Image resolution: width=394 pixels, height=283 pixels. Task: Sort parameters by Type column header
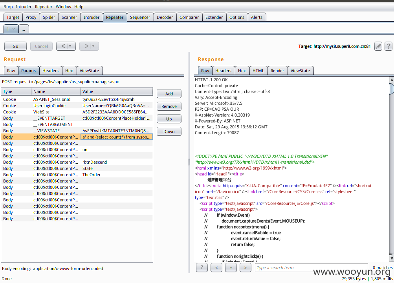pos(16,91)
